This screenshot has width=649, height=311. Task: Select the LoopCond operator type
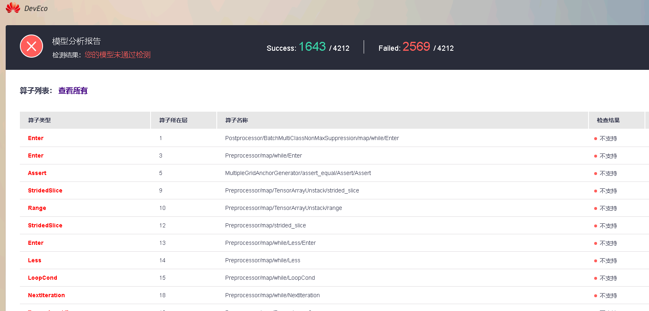pyautogui.click(x=43, y=278)
